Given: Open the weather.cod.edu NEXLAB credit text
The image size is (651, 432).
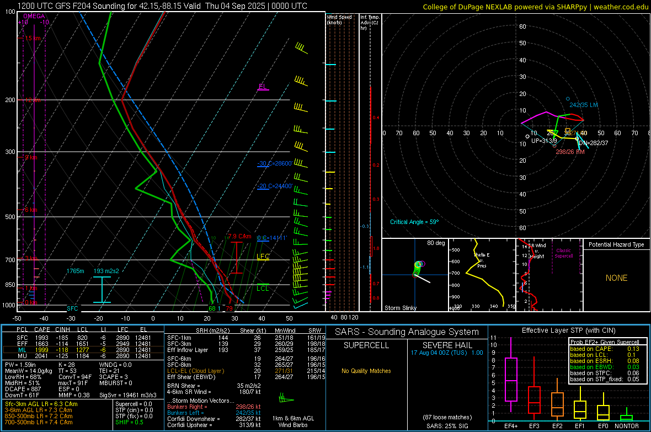Looking at the screenshot, I should (x=535, y=7).
